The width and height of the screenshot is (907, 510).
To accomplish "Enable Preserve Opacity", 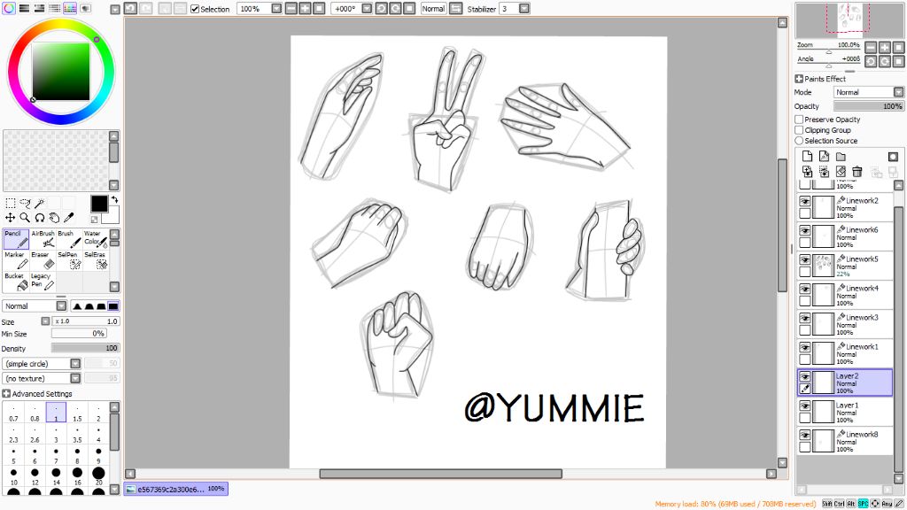I will (799, 120).
